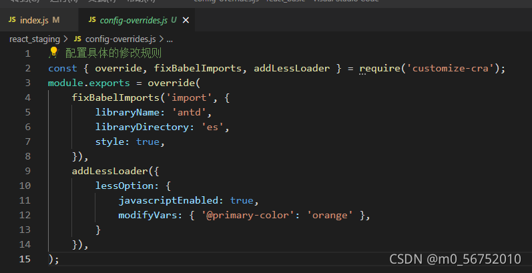Place cursor after ');' on line 15
Viewport: 532px width, 273px height.
tap(59, 259)
